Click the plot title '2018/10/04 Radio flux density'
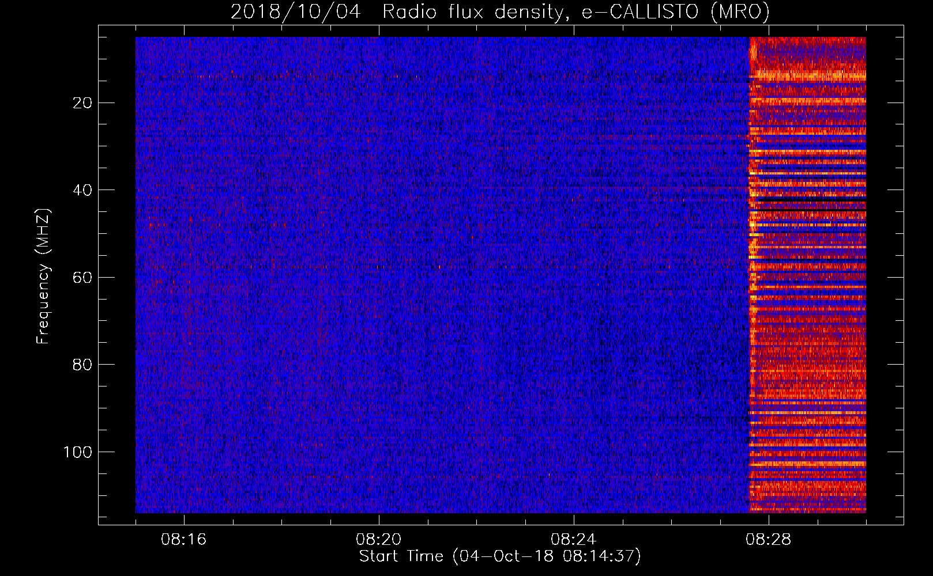The width and height of the screenshot is (933, 576). click(500, 12)
